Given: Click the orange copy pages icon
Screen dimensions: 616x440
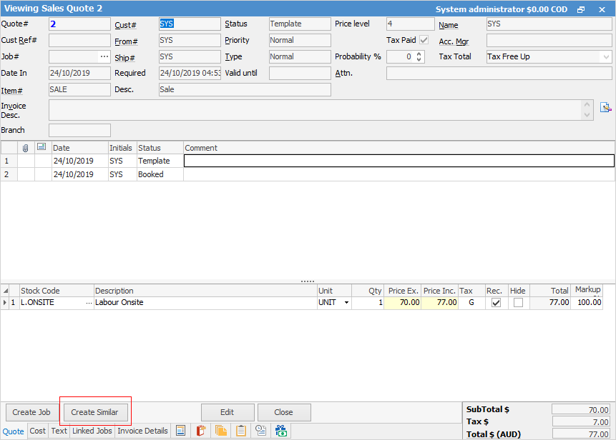Looking at the screenshot, I should (221, 431).
